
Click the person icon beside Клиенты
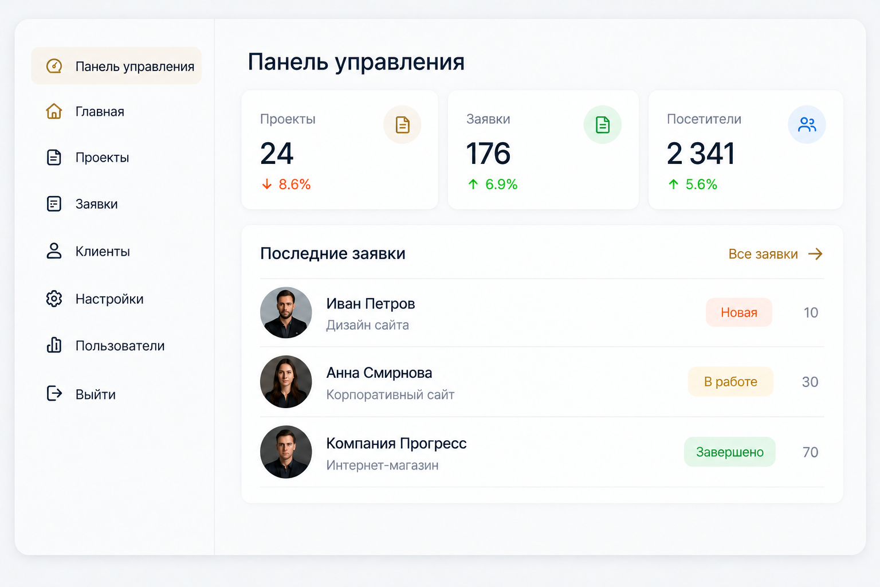[x=54, y=251]
